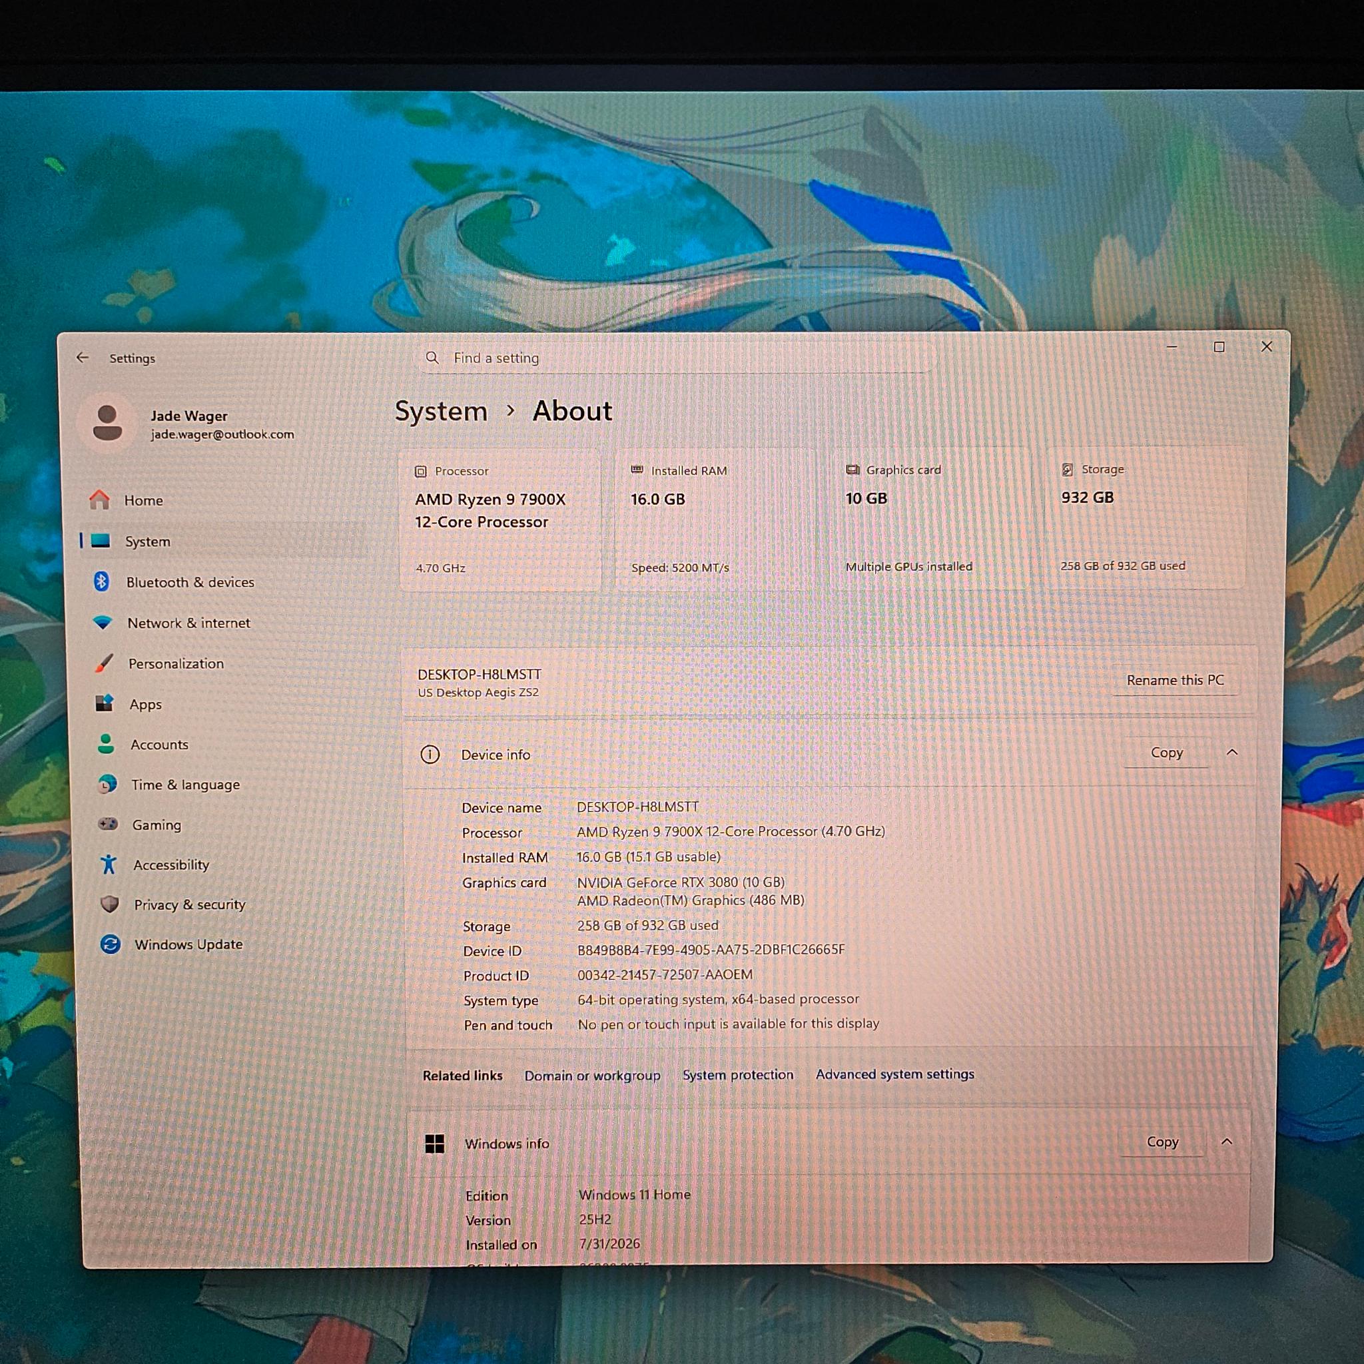Image resolution: width=1364 pixels, height=1364 pixels.
Task: Click the Time & language globe icon
Action: 107,784
